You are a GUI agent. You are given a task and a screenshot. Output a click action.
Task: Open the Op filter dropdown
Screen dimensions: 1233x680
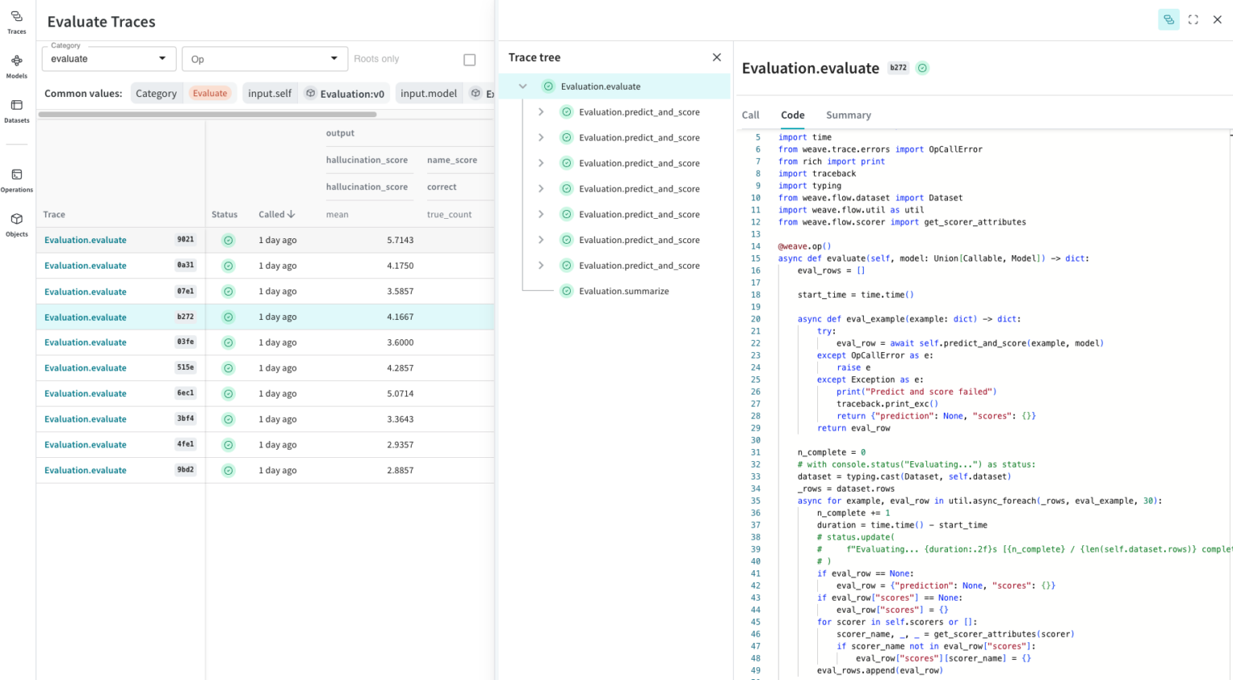(x=264, y=59)
